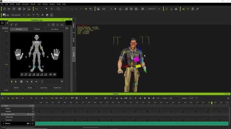
Task: Open the Create menu
Action: (12, 4)
